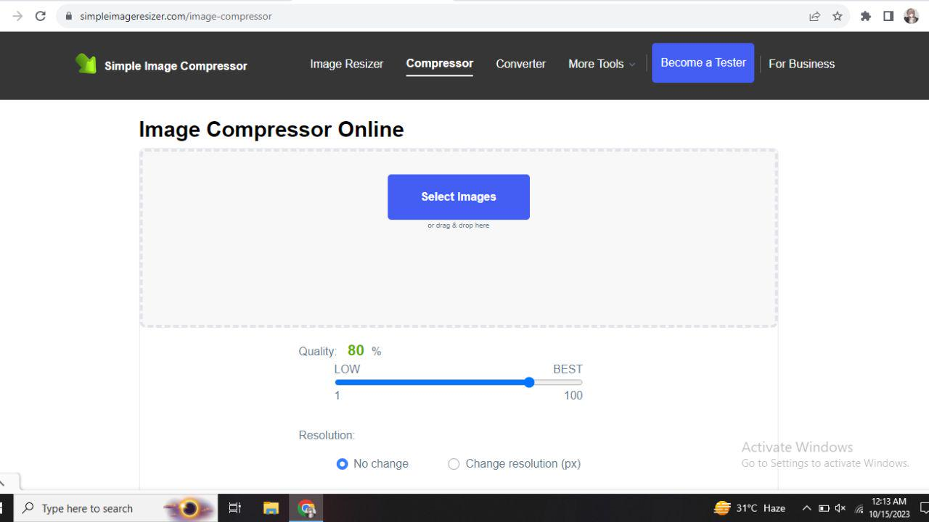Open the share icon in address bar
The width and height of the screenshot is (929, 522).
pyautogui.click(x=814, y=15)
